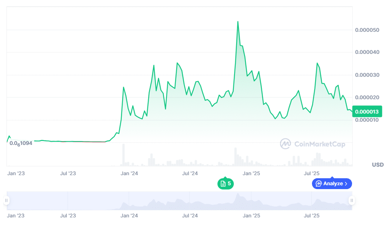
Task: Select the Jan '25 chart axis label
Action: pyautogui.click(x=251, y=174)
